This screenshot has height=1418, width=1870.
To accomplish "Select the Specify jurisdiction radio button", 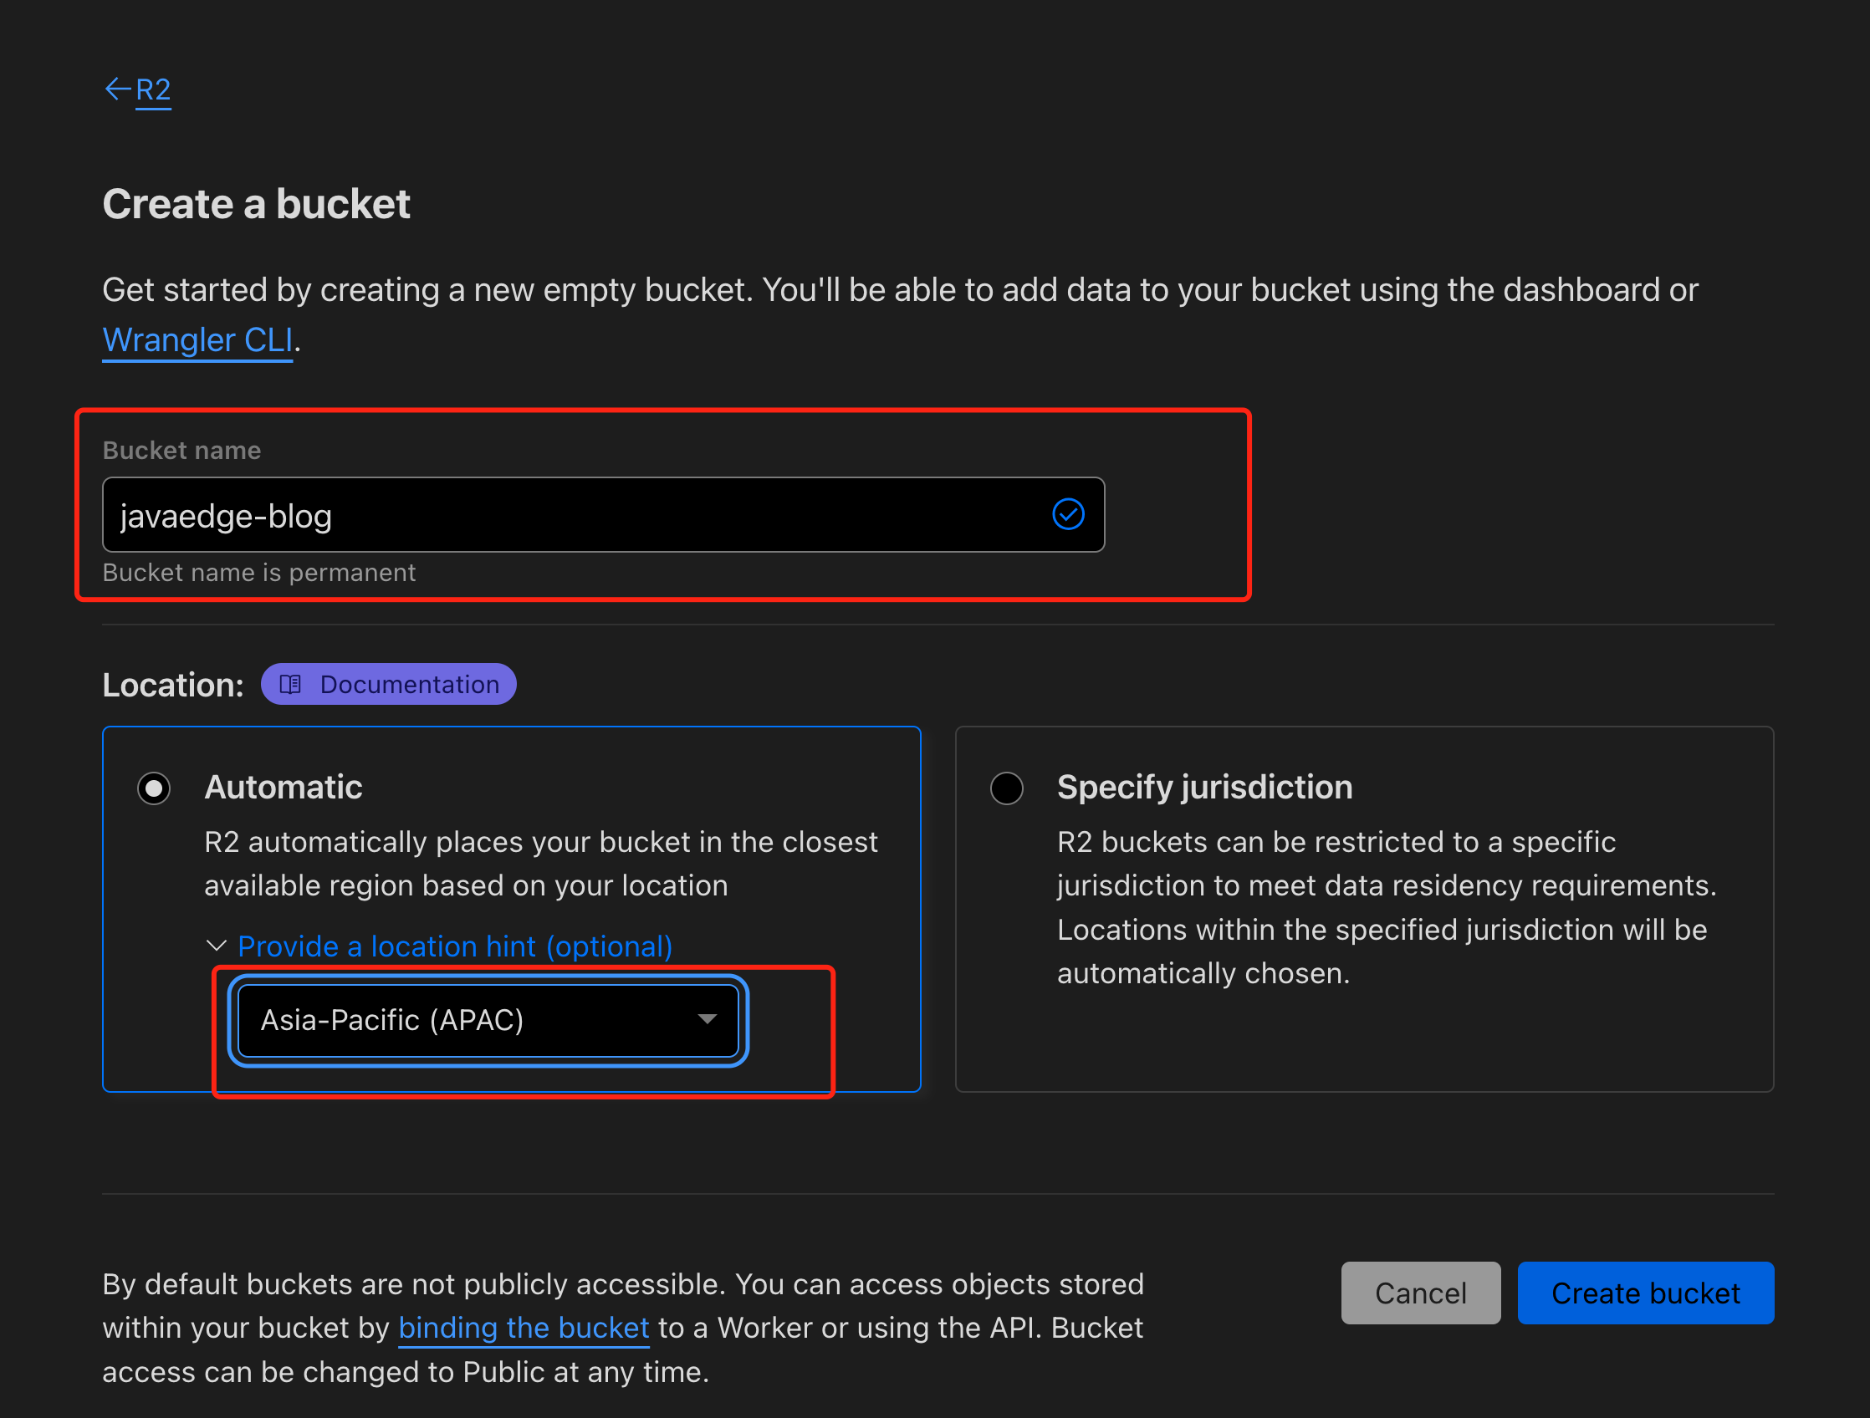I will (1007, 788).
